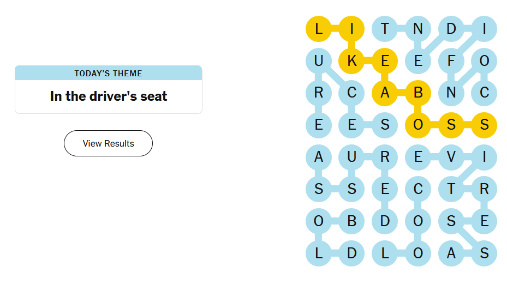The image size is (507, 285).
Task: Select the blue letter B tile
Action: tap(351, 221)
